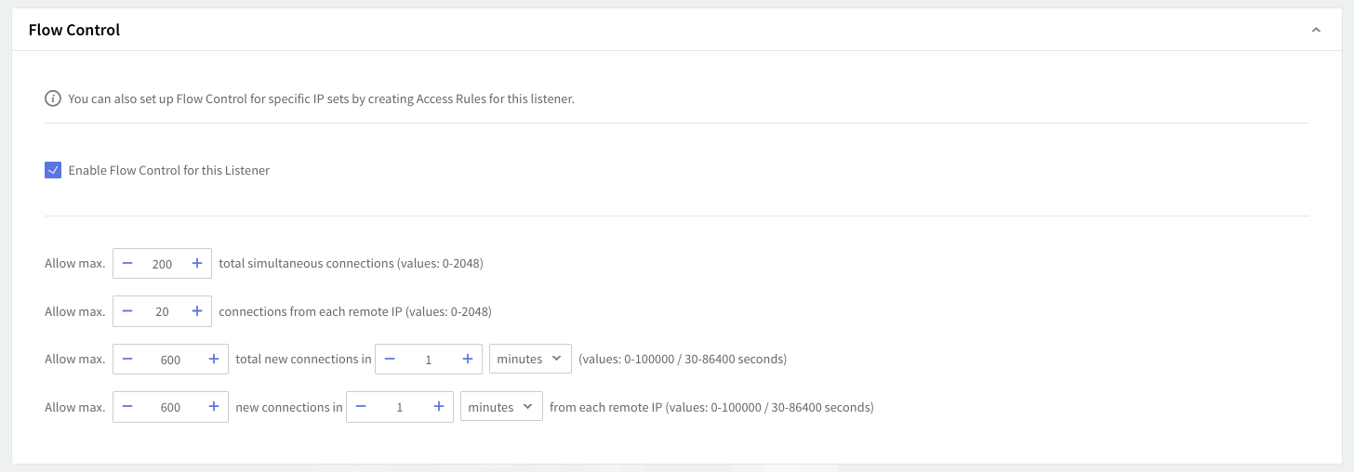Click the info icon beside Access Rules note
This screenshot has width=1354, height=472.
(53, 98)
